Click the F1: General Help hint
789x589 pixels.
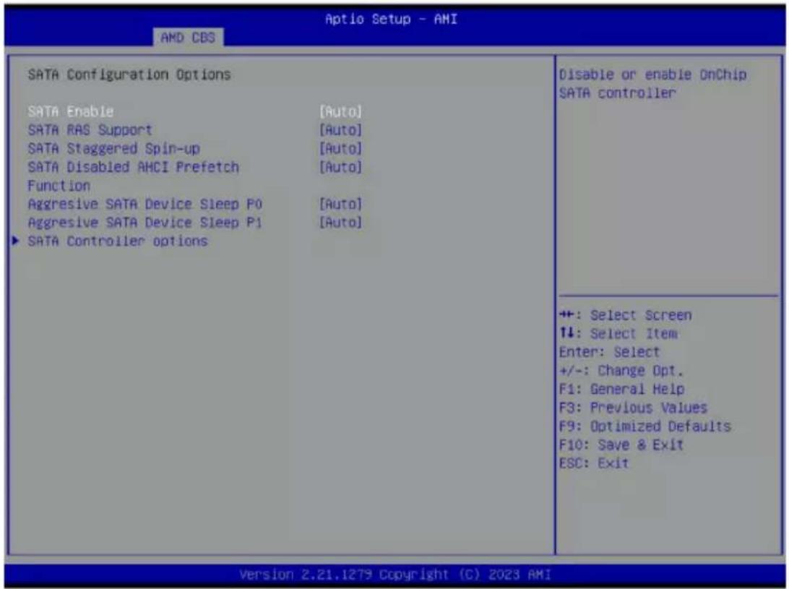[x=621, y=389]
